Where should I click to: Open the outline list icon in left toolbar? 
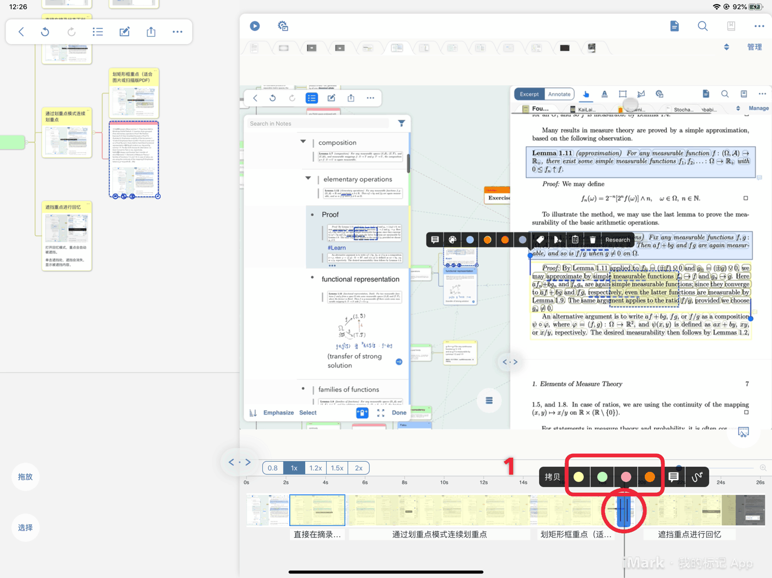coord(98,32)
